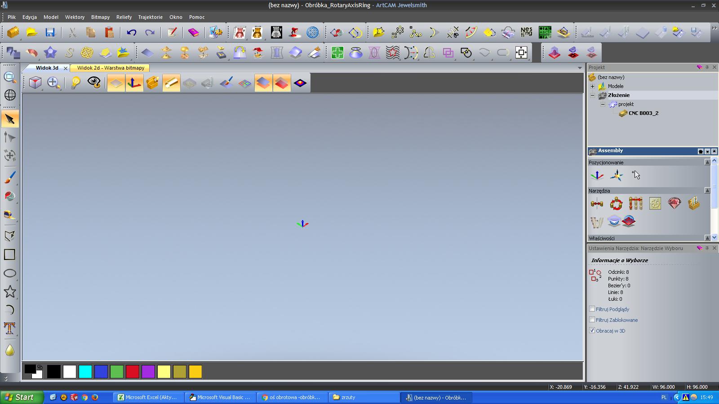This screenshot has width=719, height=404.
Task: Click the green plus icon in relief toolbar
Action: coord(337,53)
